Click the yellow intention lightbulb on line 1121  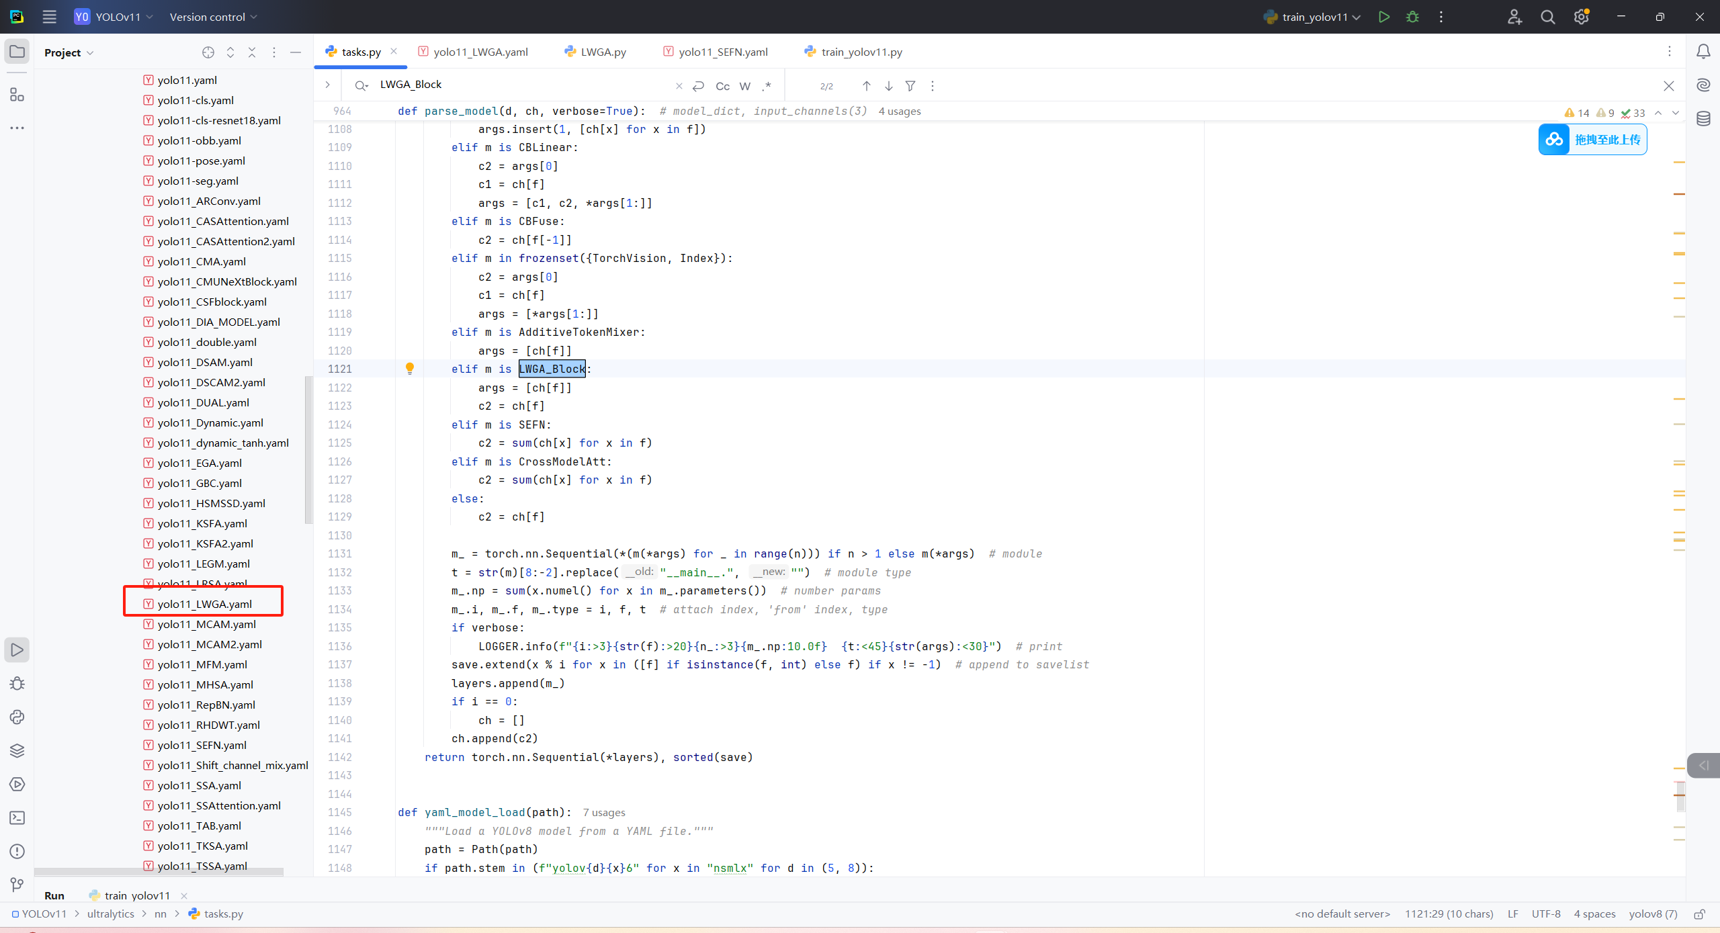click(410, 368)
